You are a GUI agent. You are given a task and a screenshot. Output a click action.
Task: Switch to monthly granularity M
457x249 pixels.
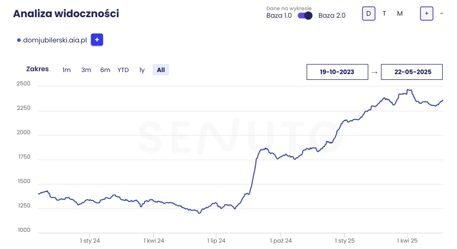(400, 14)
